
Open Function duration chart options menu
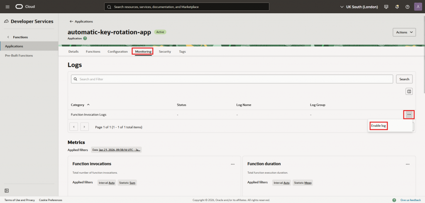[406, 164]
